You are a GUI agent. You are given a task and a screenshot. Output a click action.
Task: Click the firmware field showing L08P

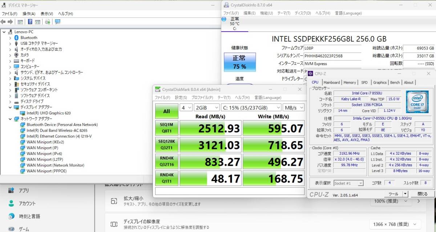tap(332, 48)
